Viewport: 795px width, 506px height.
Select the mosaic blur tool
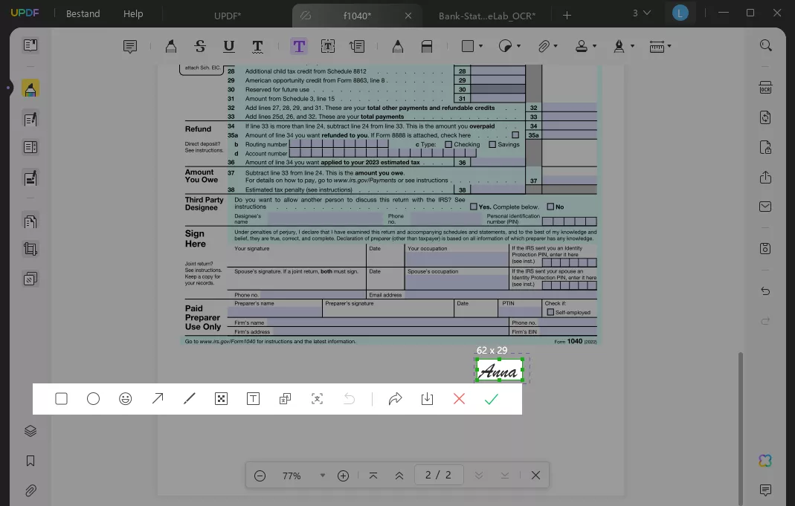[x=221, y=399]
